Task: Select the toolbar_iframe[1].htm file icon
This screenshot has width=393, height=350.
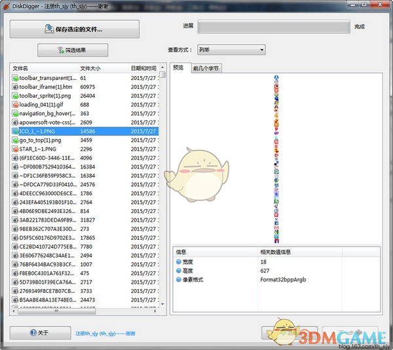Action: (x=15, y=87)
